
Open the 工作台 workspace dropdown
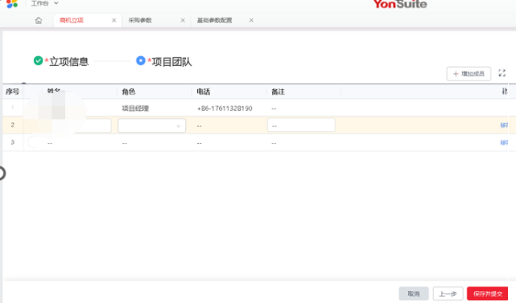pyautogui.click(x=45, y=3)
